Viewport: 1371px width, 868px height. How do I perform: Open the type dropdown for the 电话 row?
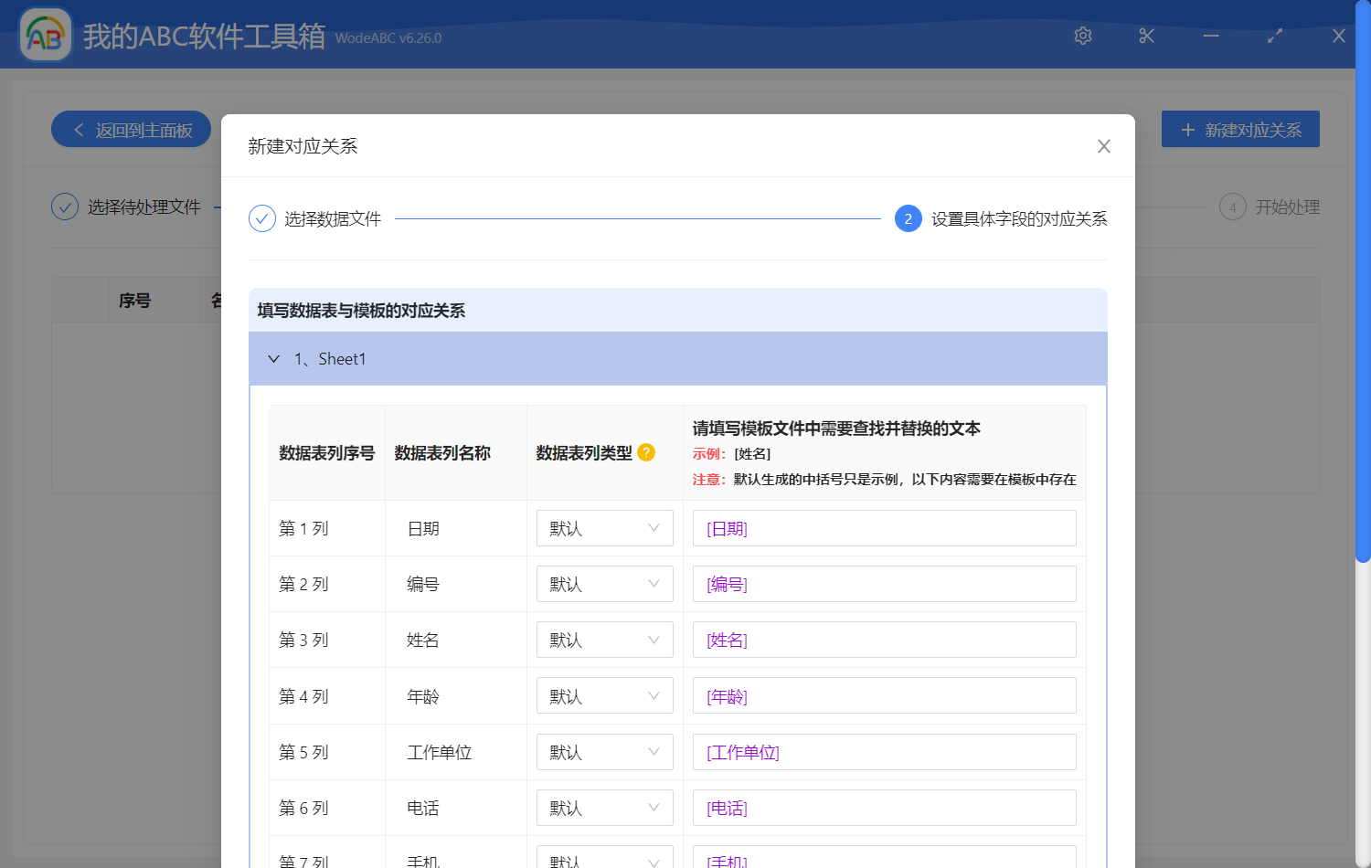coord(604,808)
